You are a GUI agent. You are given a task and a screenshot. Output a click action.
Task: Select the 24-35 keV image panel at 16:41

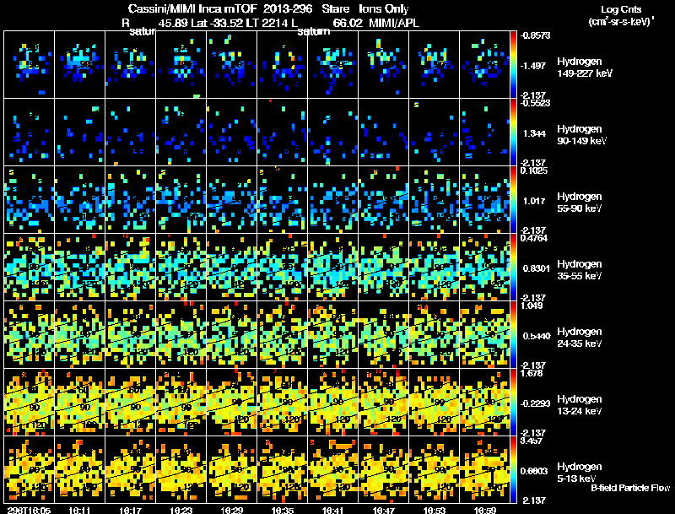pyautogui.click(x=332, y=335)
